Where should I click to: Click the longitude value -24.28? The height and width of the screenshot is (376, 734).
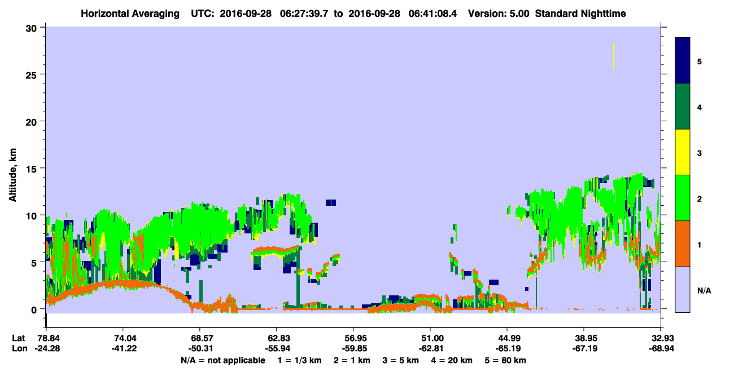(46, 349)
